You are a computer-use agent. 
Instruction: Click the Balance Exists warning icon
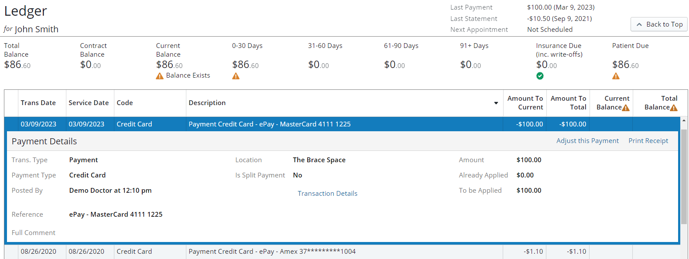click(160, 76)
